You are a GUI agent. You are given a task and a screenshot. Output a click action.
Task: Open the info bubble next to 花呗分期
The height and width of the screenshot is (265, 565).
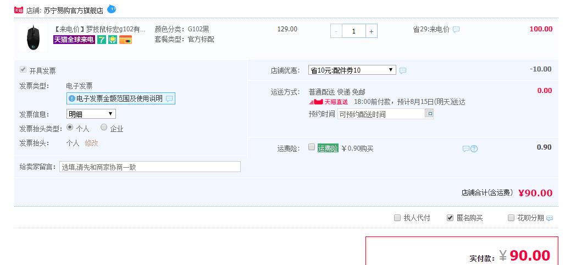pyautogui.click(x=550, y=218)
